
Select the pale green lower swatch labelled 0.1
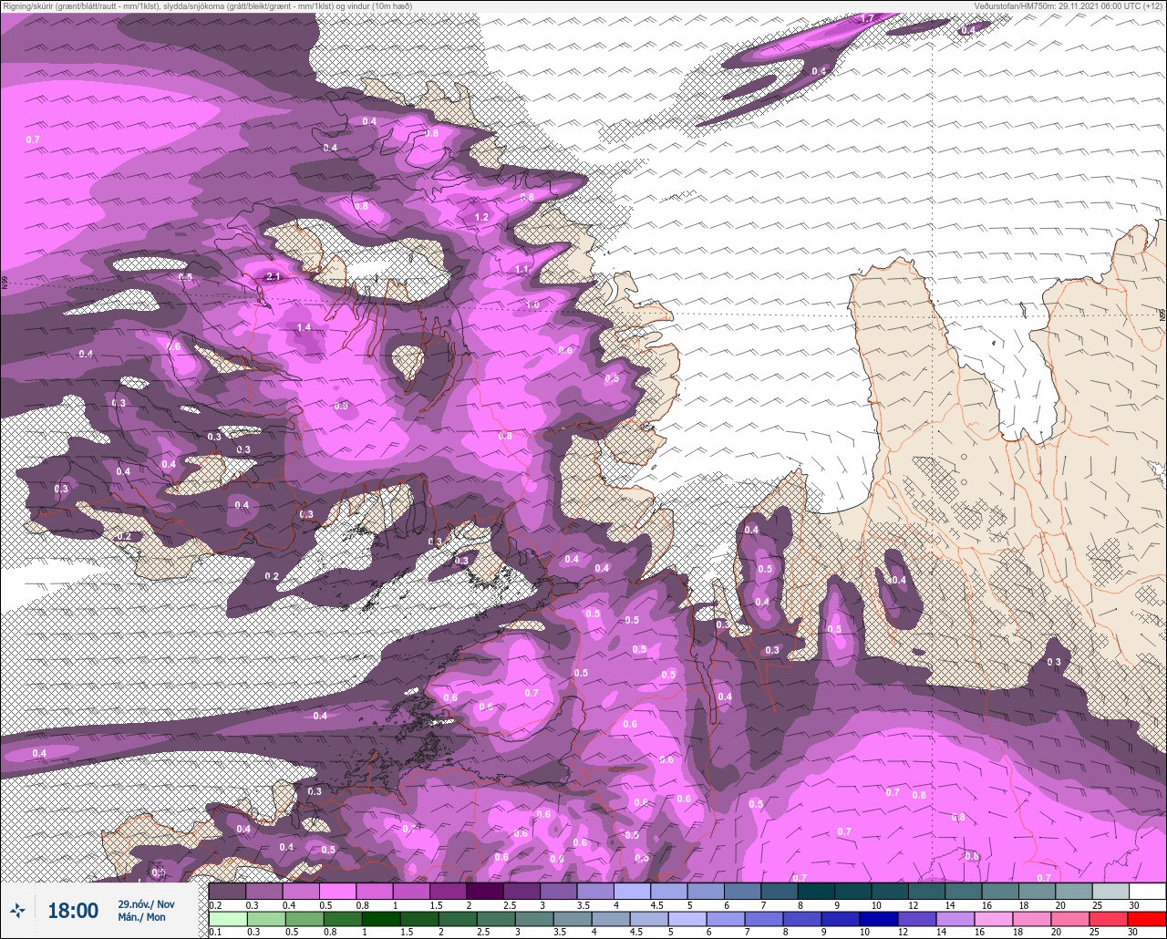pyautogui.click(x=227, y=919)
